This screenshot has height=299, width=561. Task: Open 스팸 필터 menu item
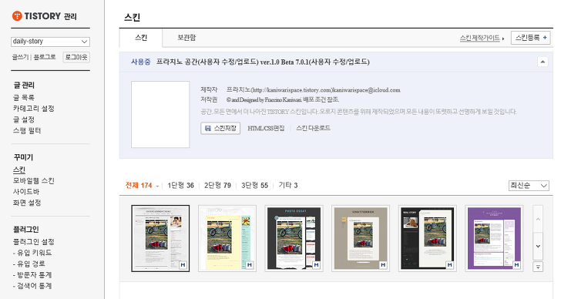coord(27,131)
